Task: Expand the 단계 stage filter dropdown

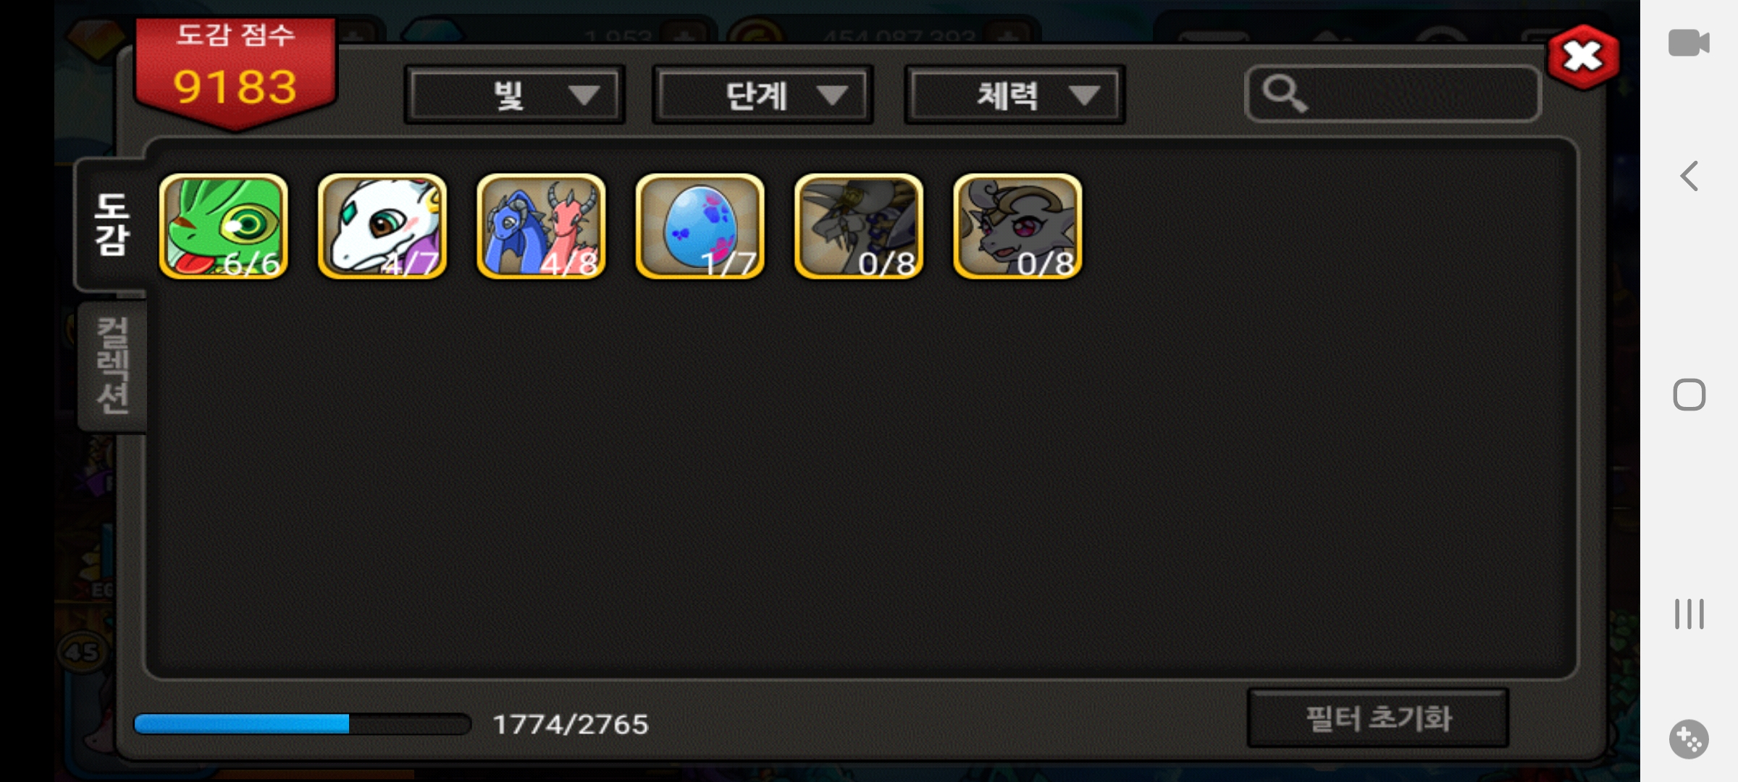Action: [x=763, y=95]
